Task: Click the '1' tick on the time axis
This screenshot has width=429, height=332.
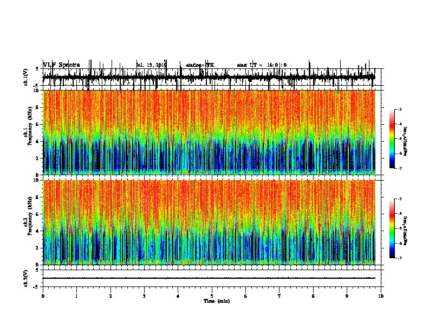Action: tap(76, 296)
